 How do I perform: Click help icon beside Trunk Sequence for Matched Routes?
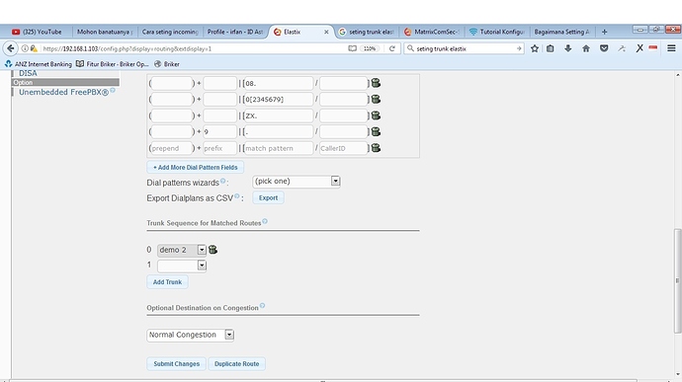265,221
